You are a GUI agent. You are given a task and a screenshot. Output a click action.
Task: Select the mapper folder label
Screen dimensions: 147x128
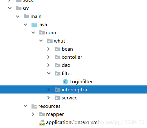55,115
